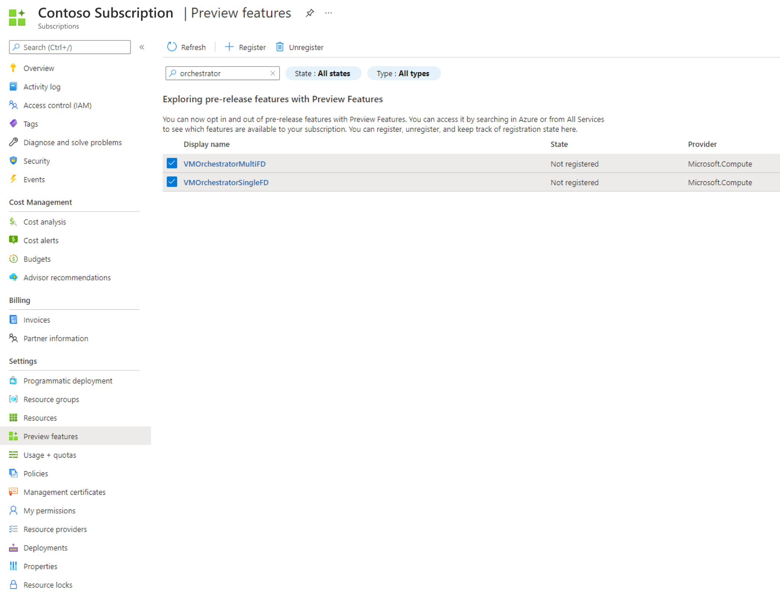
Task: Click the Security shield icon
Action: pyautogui.click(x=13, y=161)
